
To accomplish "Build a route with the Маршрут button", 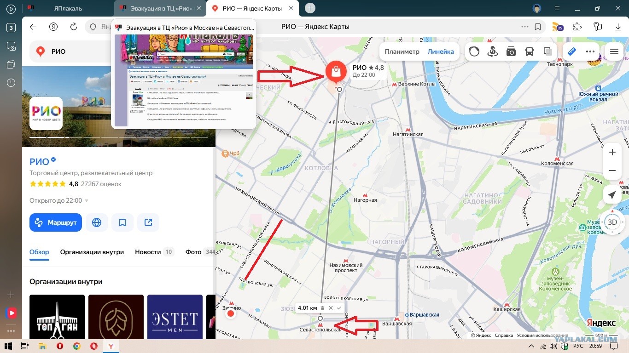I will (x=56, y=222).
